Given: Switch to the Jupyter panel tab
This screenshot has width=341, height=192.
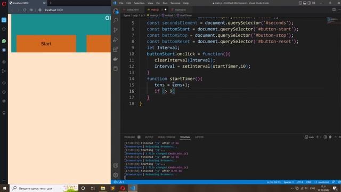Looking at the screenshot, I should (199, 137).
